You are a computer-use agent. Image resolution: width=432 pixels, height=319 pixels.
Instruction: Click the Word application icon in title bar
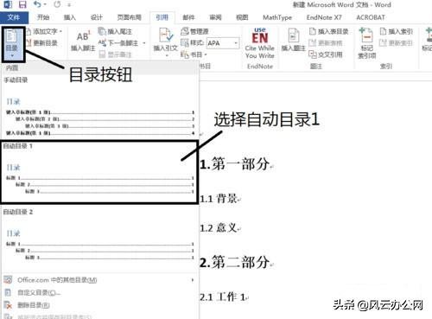[8, 4]
